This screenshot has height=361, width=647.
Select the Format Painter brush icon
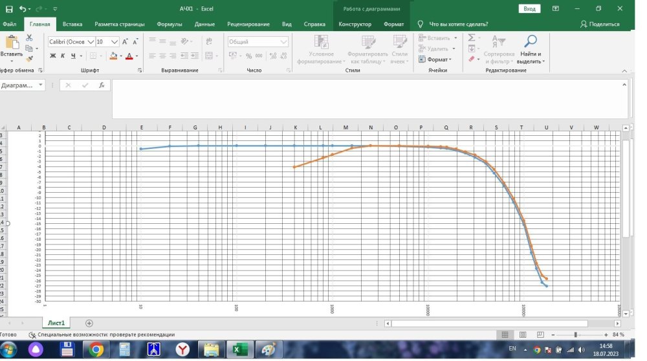pyautogui.click(x=28, y=58)
